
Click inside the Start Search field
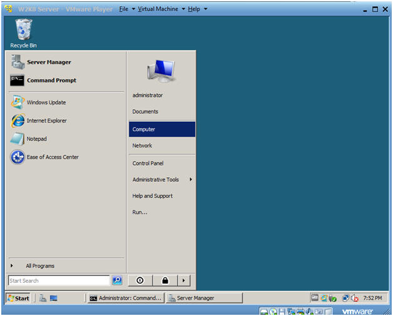click(59, 280)
